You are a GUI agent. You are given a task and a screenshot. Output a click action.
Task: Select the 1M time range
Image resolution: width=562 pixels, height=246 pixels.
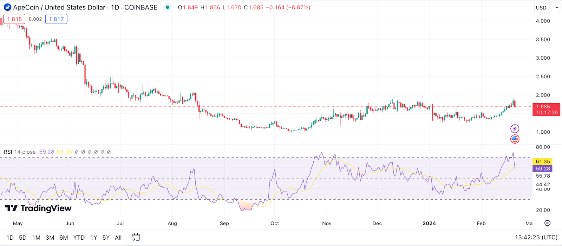tap(36, 238)
